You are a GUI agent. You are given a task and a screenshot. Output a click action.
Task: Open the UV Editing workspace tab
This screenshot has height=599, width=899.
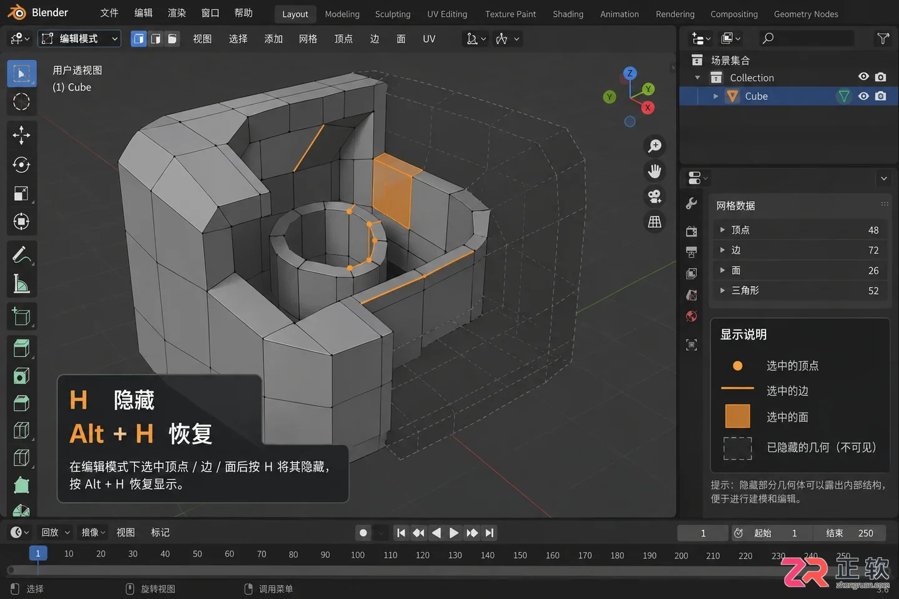[447, 14]
